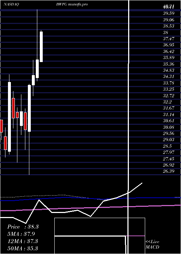The height and width of the screenshot is (254, 181).
Task: Click the last white candlestick reaching above 38
Action: pyautogui.click(x=41, y=47)
